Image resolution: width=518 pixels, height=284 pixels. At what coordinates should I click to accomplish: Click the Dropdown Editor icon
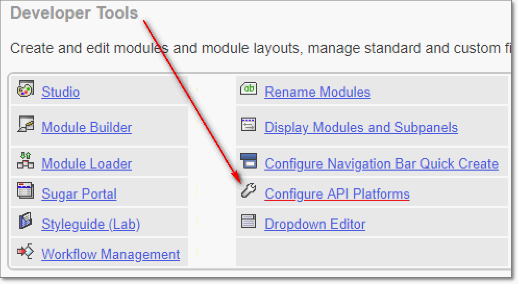(x=249, y=221)
